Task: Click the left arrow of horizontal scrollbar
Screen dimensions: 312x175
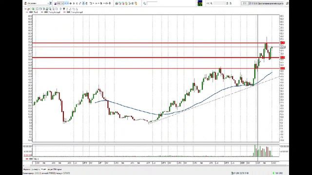Action: point(24,166)
